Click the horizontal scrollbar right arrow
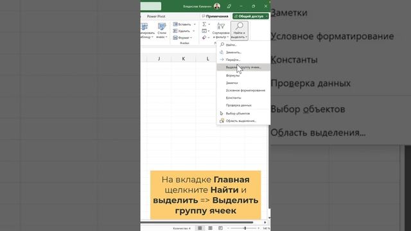The width and height of the screenshot is (411, 231). click(265, 223)
